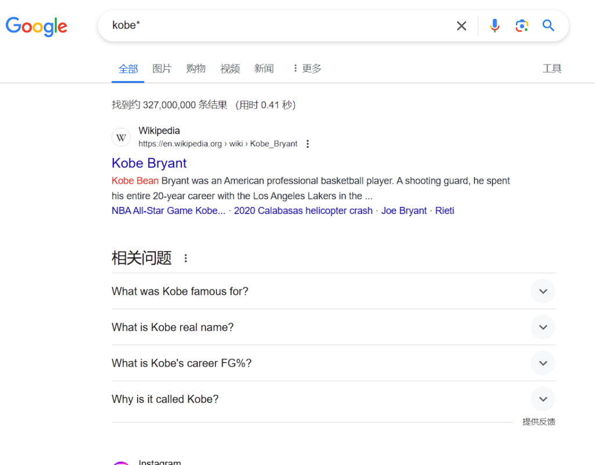The height and width of the screenshot is (465, 595).
Task: Clear the search box with the X icon
Action: click(461, 26)
